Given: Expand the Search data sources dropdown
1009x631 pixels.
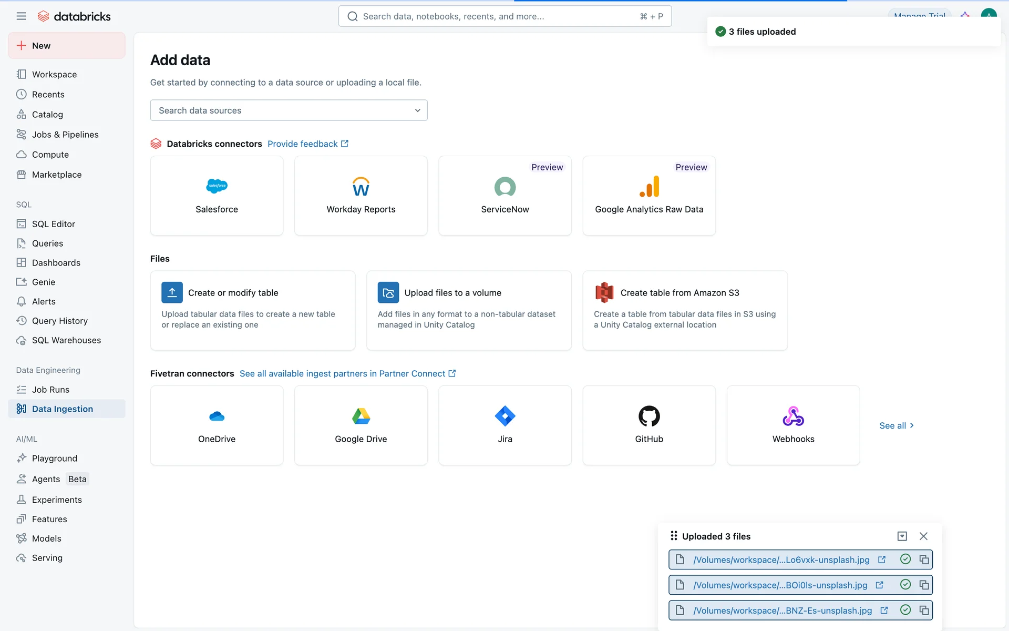Looking at the screenshot, I should click(x=417, y=110).
